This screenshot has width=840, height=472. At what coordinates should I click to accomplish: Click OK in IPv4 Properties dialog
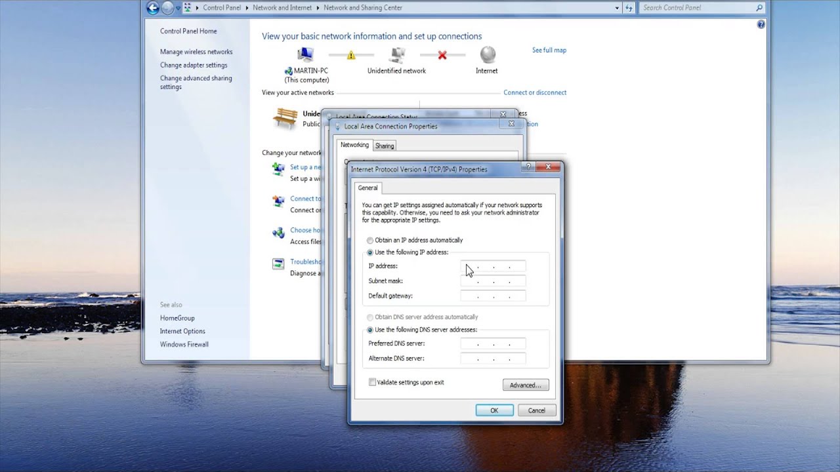(x=494, y=410)
